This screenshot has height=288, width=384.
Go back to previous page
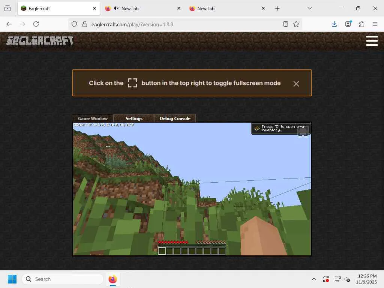coord(9,24)
